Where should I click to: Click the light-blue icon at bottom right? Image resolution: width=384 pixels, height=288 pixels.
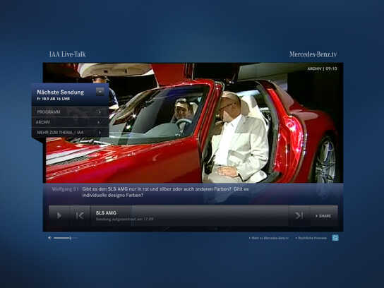[335, 238]
